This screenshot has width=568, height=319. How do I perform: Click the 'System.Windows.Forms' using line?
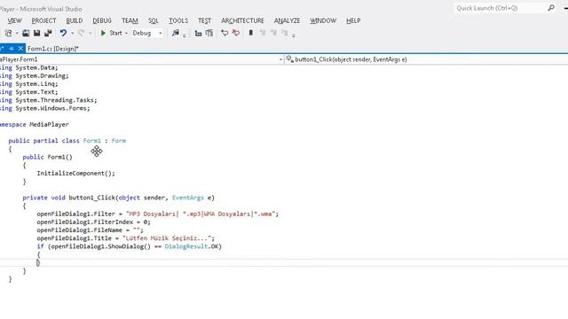[45, 108]
